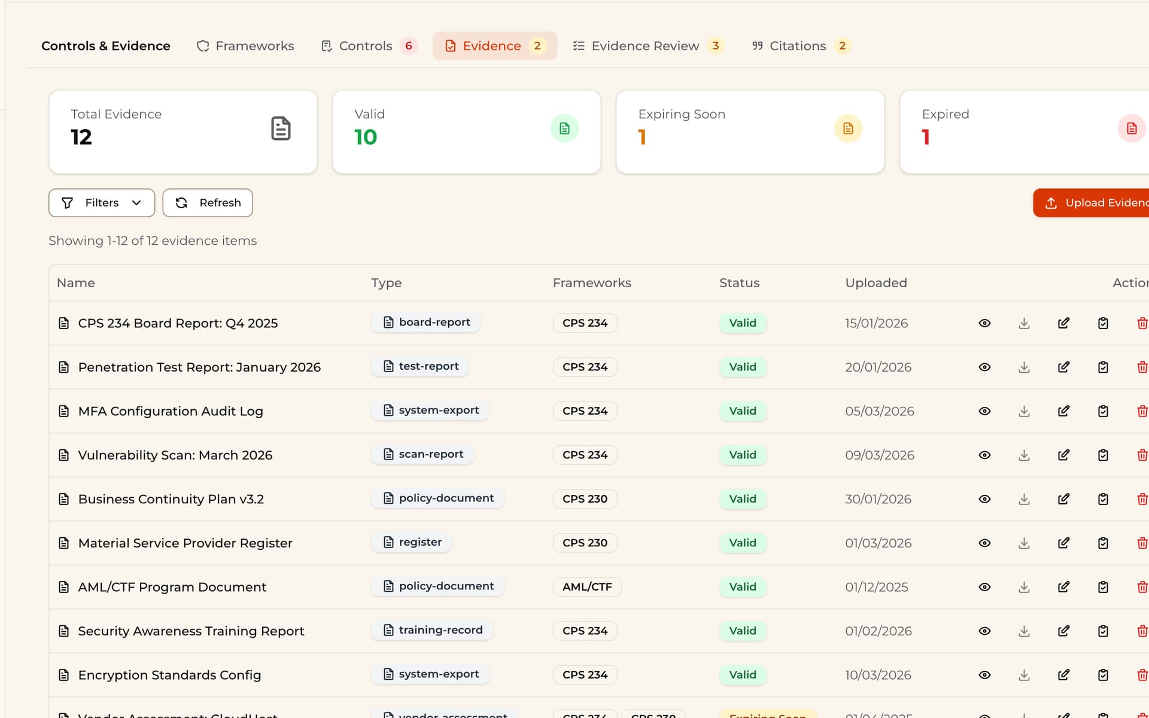
Task: Download Encryption Standards Config file
Action: [x=1024, y=675]
